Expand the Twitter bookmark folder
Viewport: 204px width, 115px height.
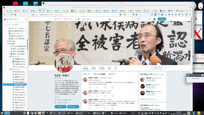8,41
